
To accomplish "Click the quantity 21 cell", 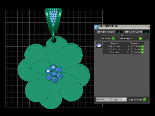I will tap(128, 53).
